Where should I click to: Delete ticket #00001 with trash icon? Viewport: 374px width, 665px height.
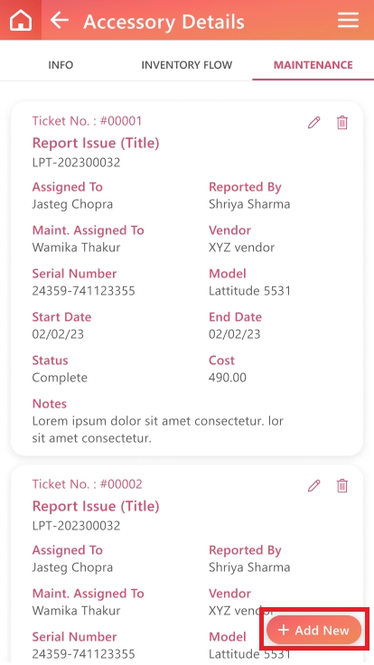(x=342, y=123)
